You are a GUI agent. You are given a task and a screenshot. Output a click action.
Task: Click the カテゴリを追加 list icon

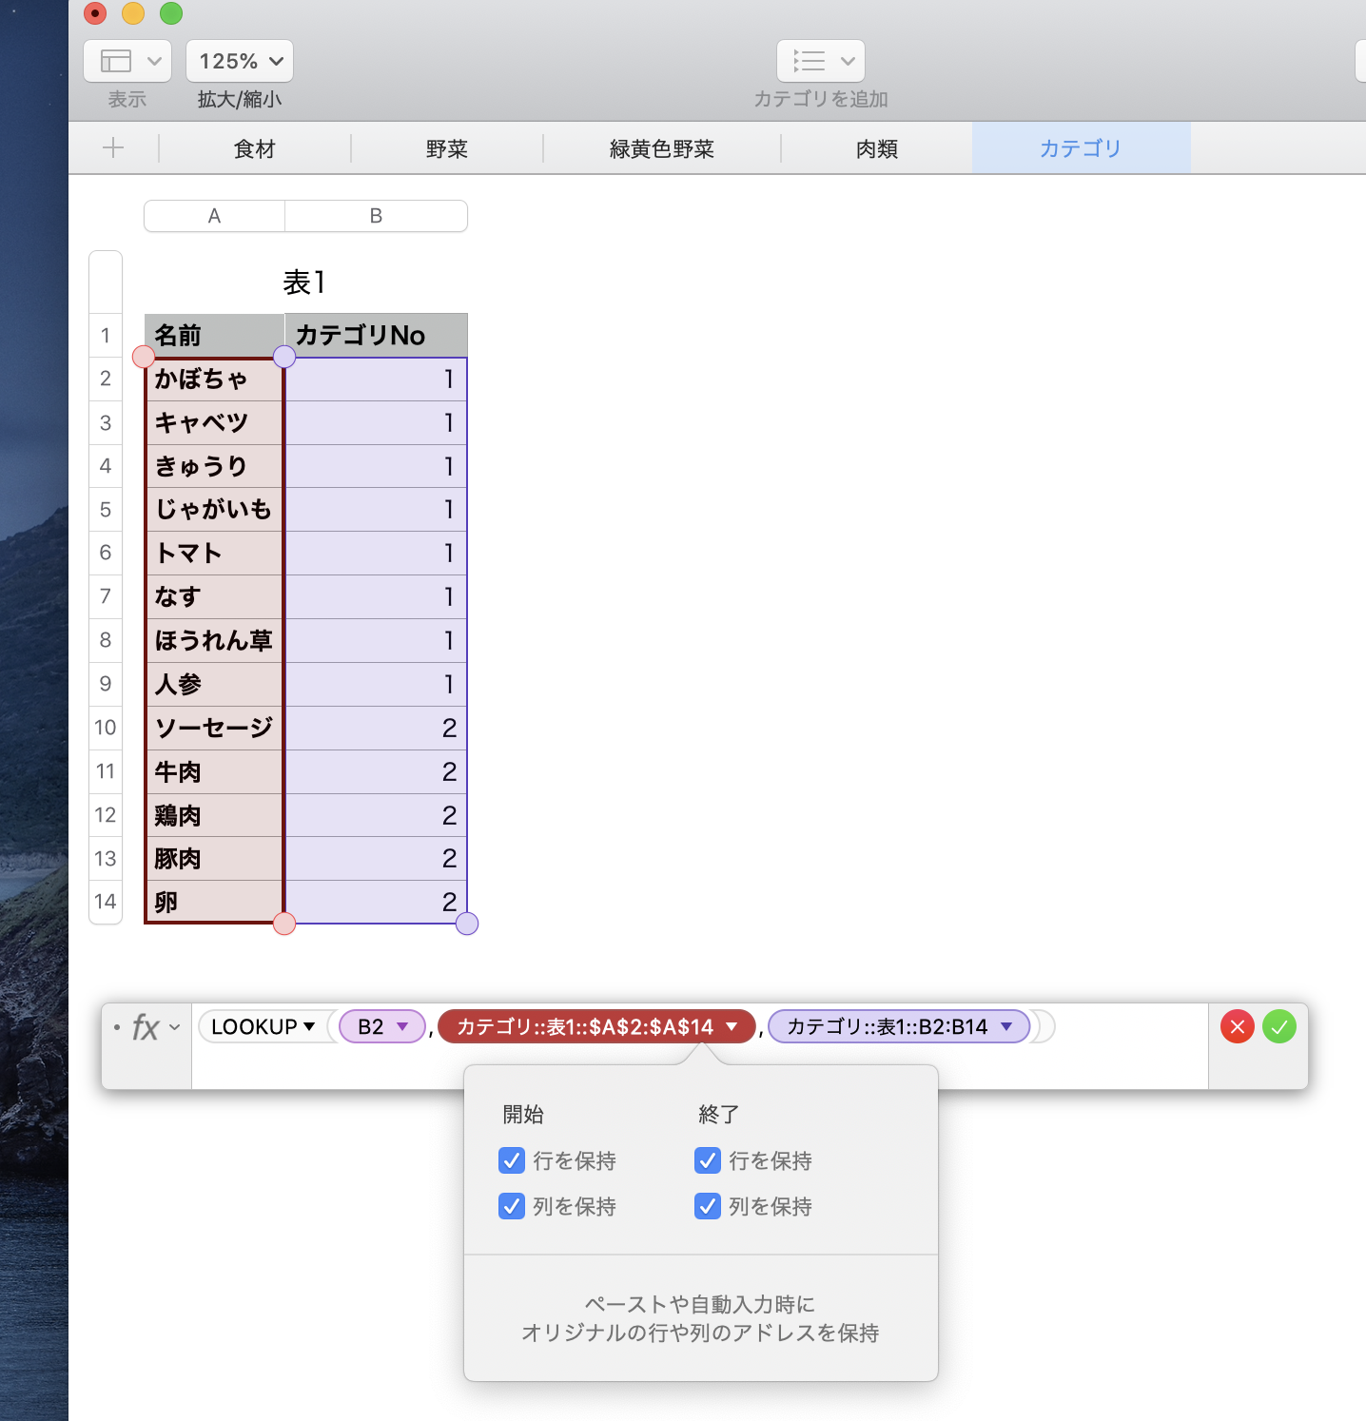point(820,61)
